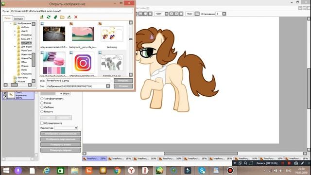
Task: Select the Вращать radio option
Action: pos(42,111)
